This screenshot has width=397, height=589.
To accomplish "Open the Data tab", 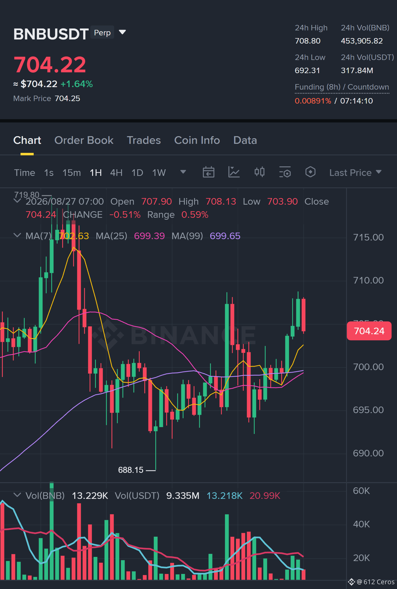I will pos(245,140).
